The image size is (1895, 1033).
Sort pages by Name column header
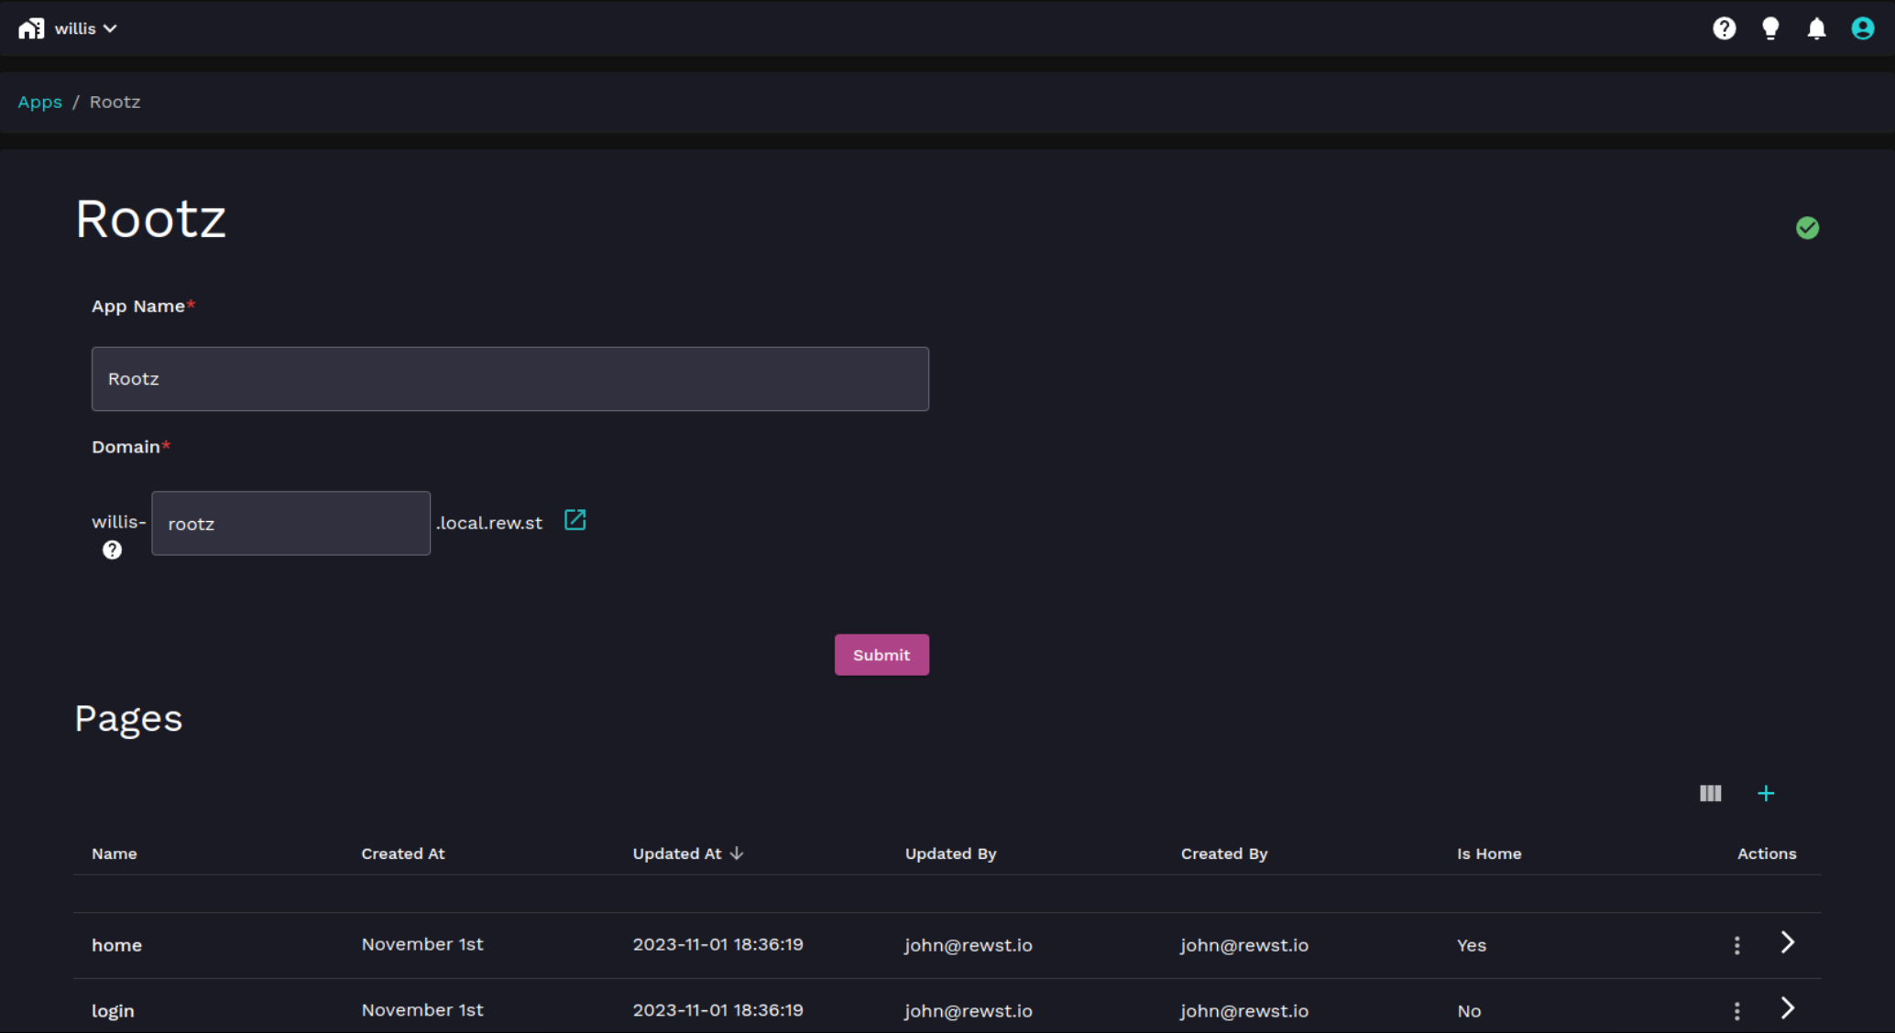115,854
